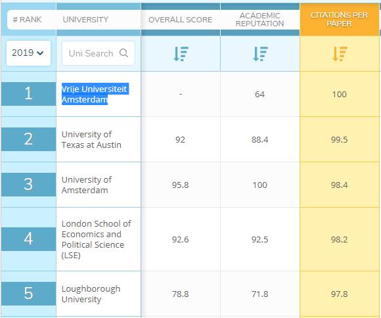Sort table by Overall Score icon
This screenshot has width=381, height=318.
pos(181,53)
